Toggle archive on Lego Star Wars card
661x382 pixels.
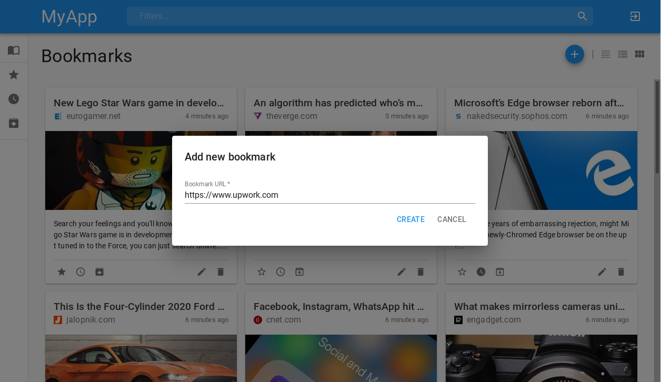tap(99, 272)
